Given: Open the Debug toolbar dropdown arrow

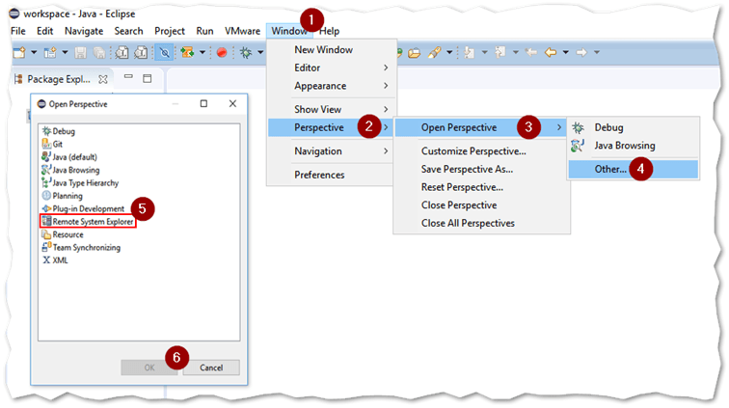Looking at the screenshot, I should 260,53.
